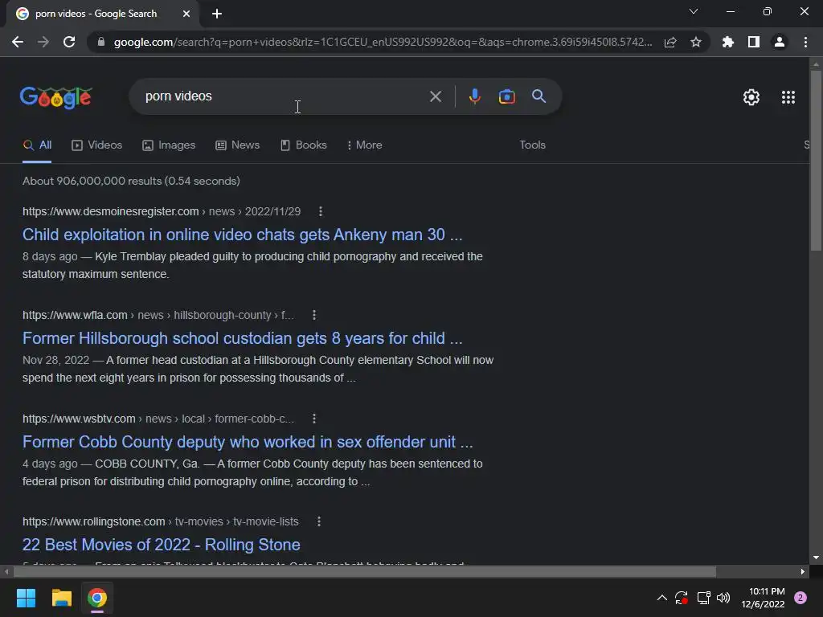This screenshot has width=823, height=617.
Task: Switch to the Books tab
Action: 303,145
